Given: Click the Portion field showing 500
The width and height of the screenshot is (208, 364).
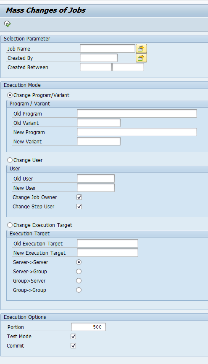Looking at the screenshot, I should click(x=88, y=327).
